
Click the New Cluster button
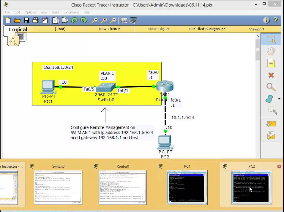tap(109, 29)
